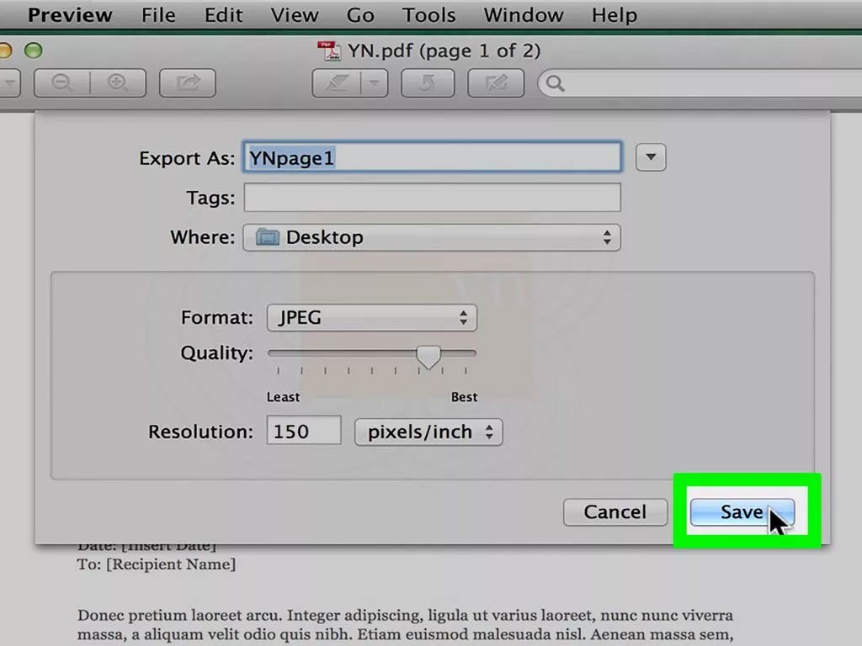862x646 pixels.
Task: Select the Highlight pen tool
Action: pyautogui.click(x=337, y=83)
